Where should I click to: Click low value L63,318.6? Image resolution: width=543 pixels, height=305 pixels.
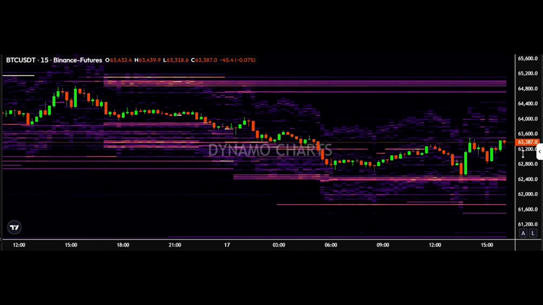pyautogui.click(x=176, y=60)
